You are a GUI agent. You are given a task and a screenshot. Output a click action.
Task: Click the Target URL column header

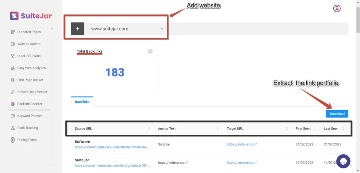pyautogui.click(x=235, y=129)
